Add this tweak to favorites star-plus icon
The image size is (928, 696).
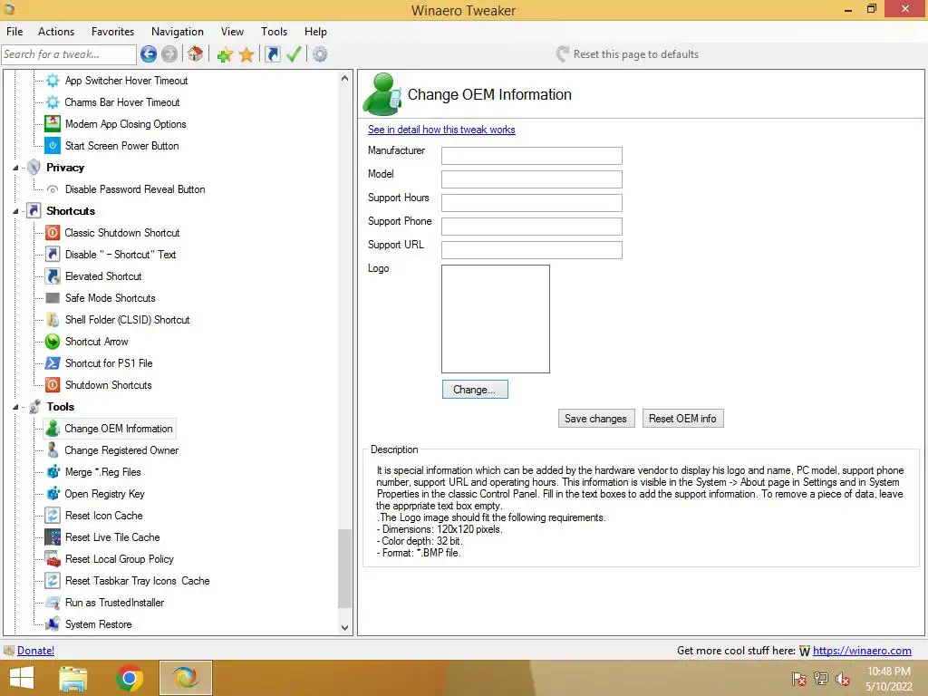coord(225,55)
